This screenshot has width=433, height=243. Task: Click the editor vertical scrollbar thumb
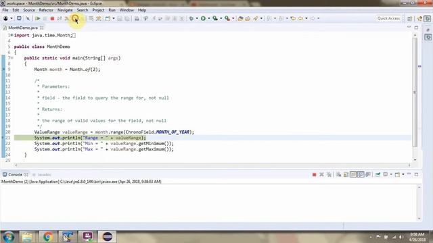point(415,92)
